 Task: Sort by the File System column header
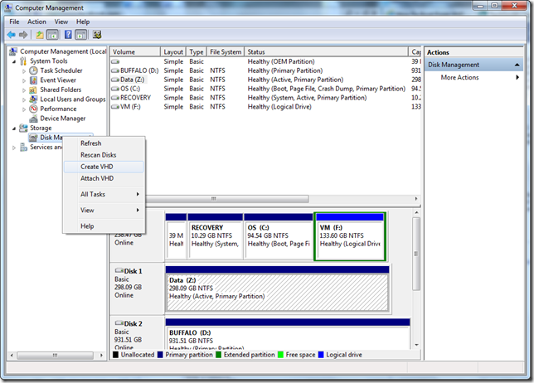point(226,52)
